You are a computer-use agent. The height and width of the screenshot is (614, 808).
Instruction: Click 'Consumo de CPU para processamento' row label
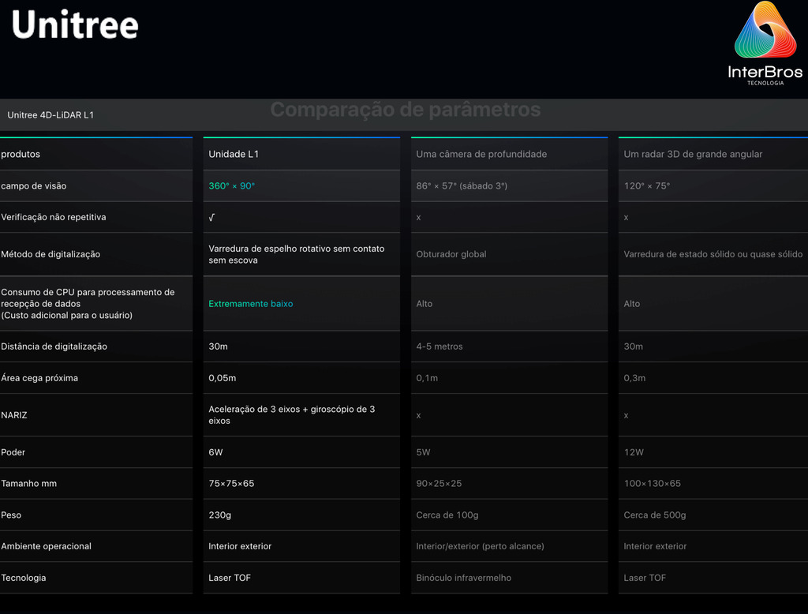pos(88,304)
